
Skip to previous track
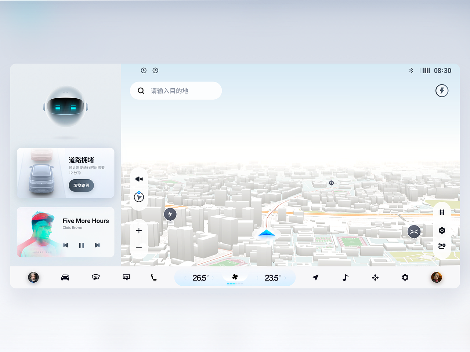66,245
